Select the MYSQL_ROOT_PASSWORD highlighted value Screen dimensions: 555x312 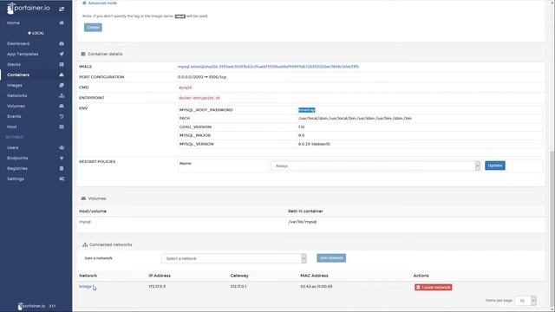coord(306,110)
